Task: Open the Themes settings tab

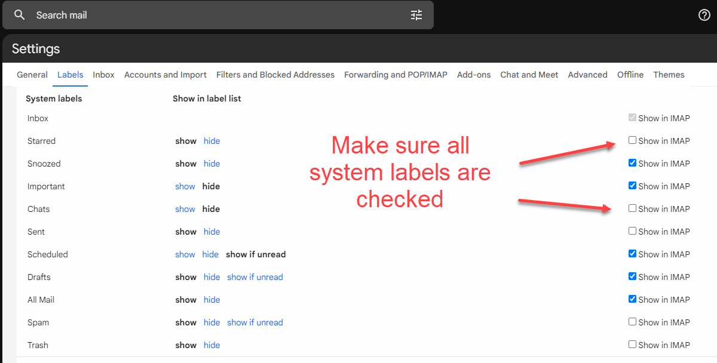Action: (x=669, y=75)
